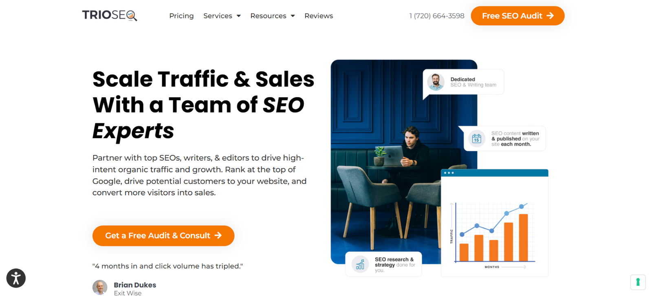Click the calendar icon in content card

476,139
